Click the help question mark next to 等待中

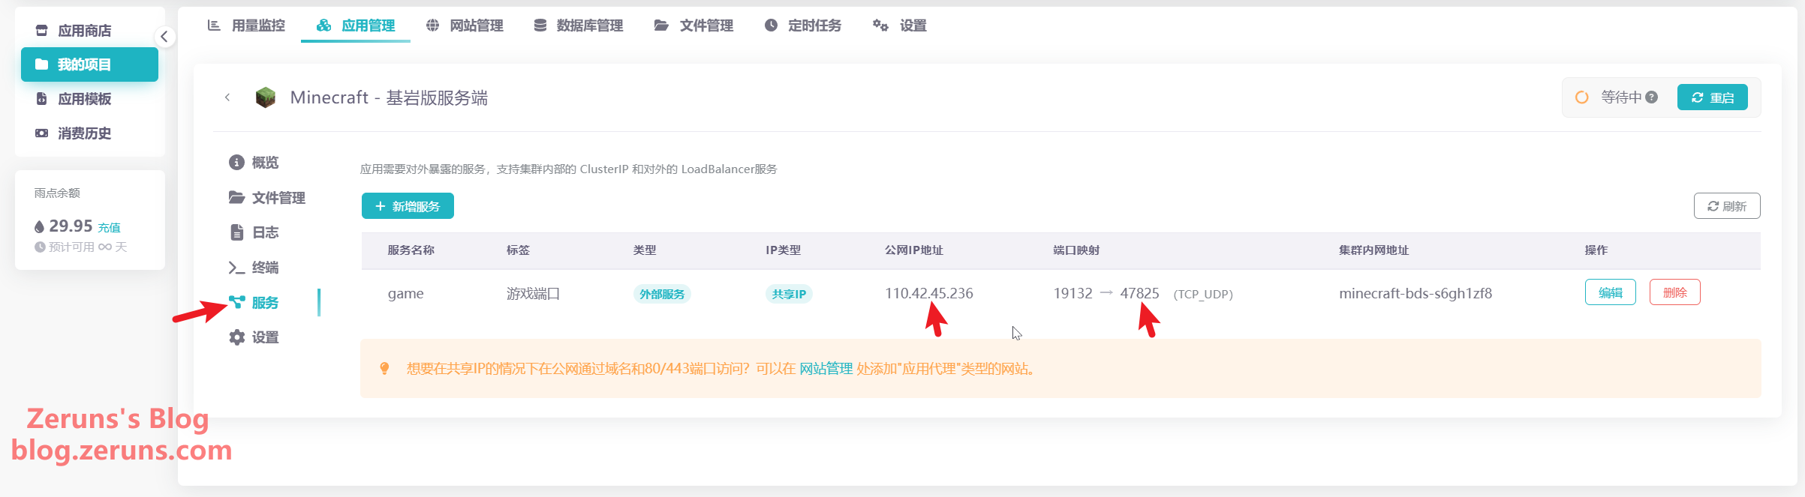[1651, 97]
